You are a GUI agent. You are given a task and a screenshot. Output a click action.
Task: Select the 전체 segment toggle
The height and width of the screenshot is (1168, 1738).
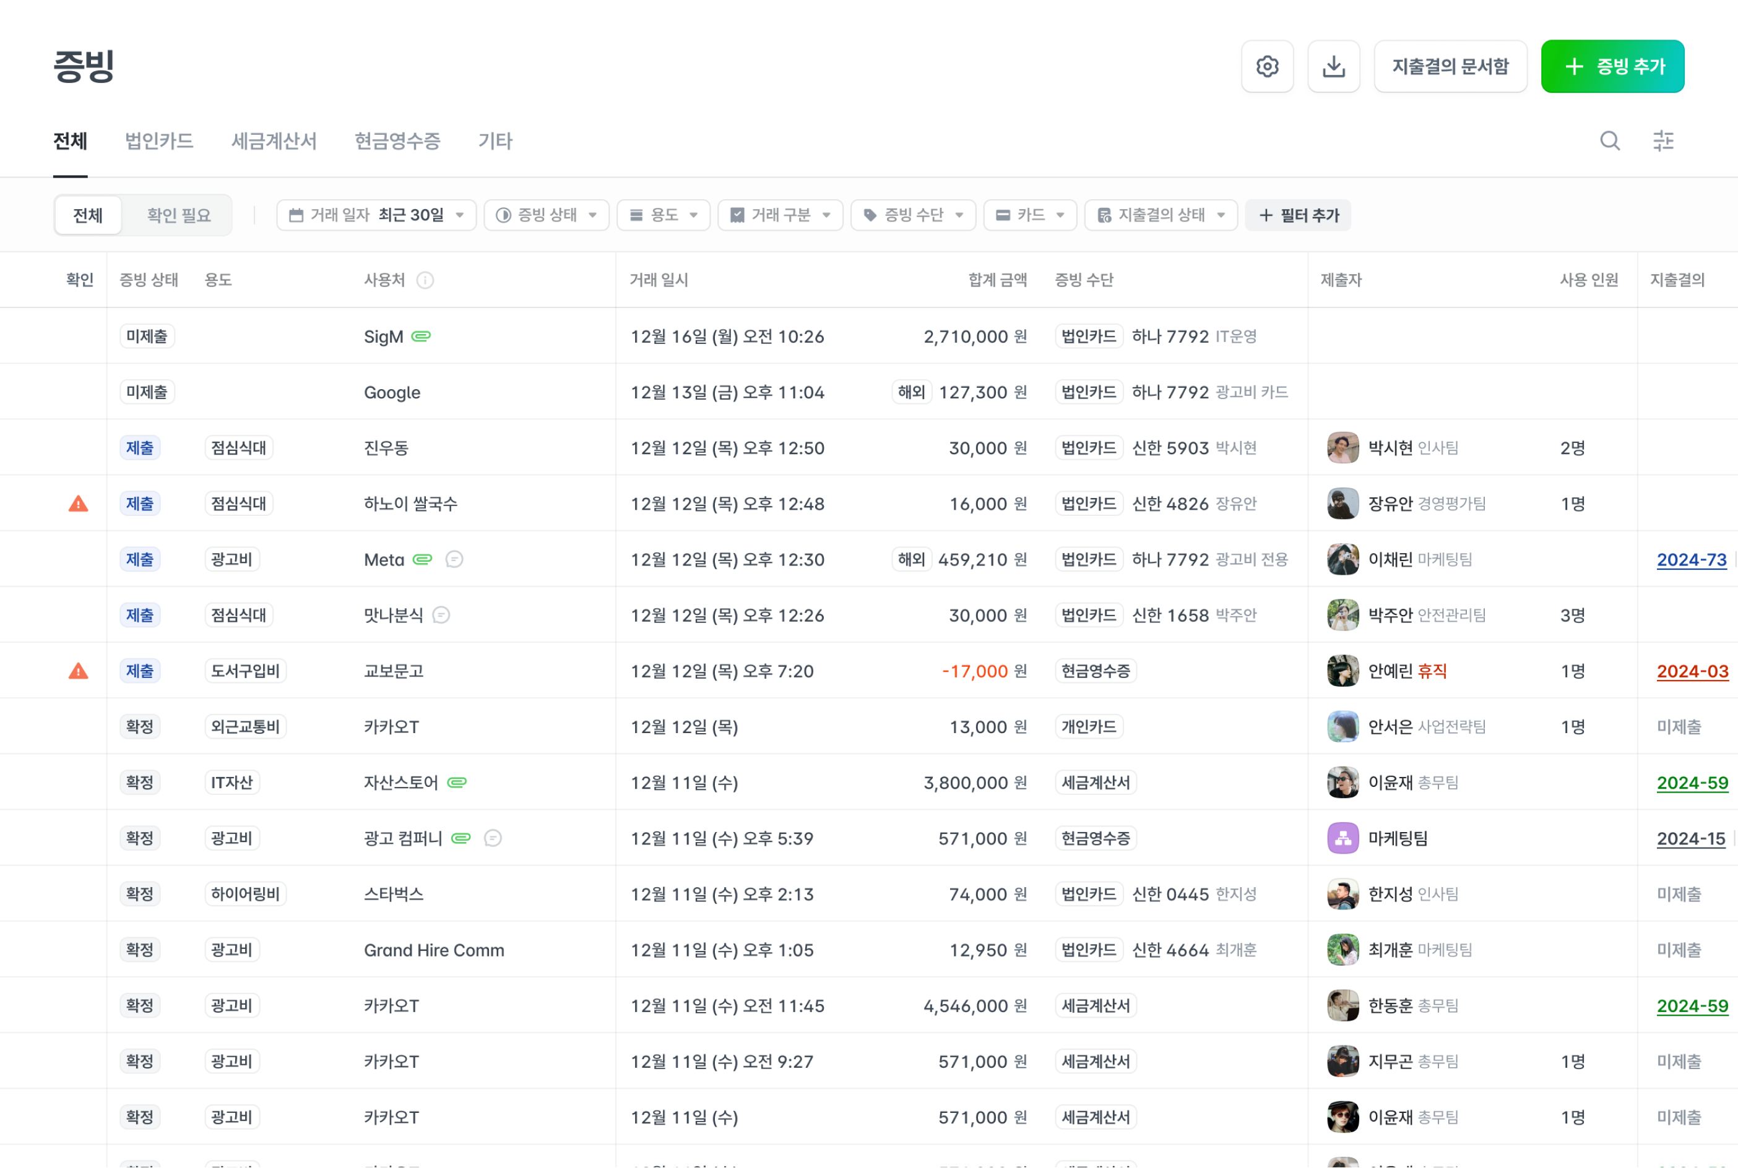click(88, 215)
